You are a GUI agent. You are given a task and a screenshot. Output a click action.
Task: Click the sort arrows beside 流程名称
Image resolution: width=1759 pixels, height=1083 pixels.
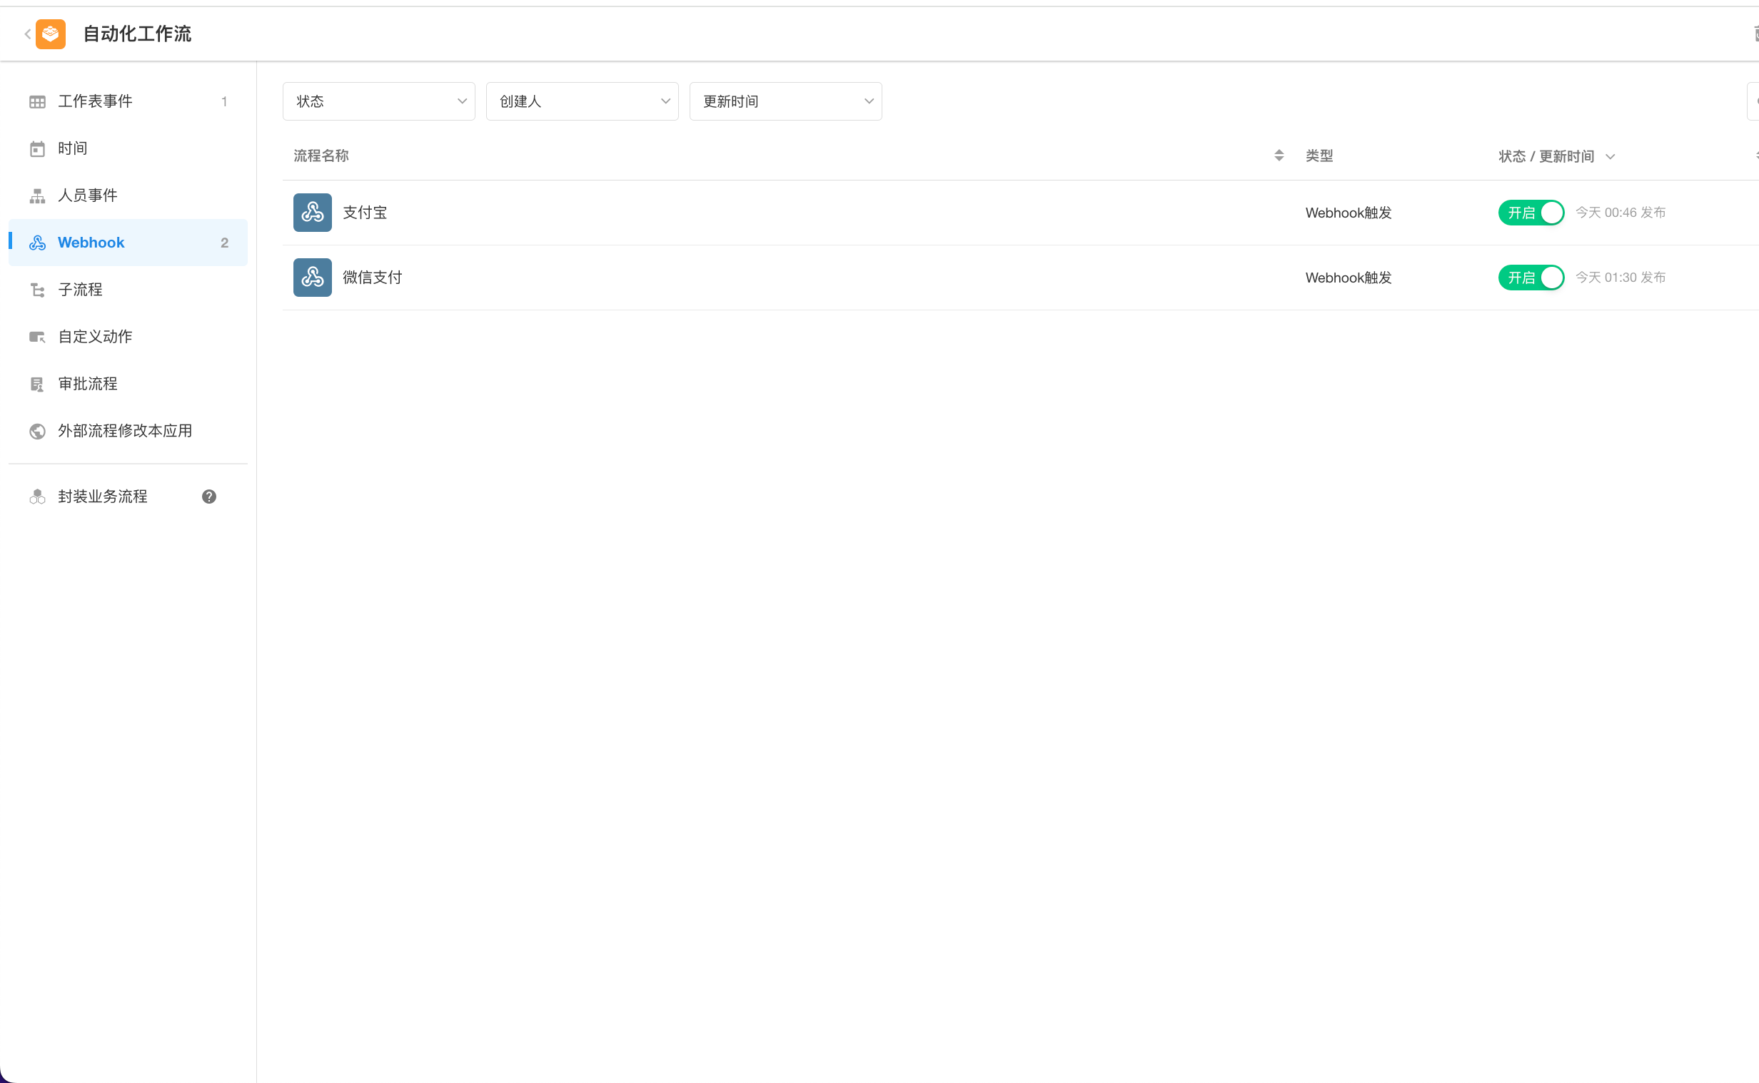coord(1279,156)
